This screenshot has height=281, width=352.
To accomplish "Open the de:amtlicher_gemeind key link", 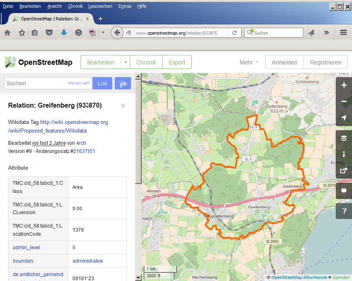I will click(38, 274).
